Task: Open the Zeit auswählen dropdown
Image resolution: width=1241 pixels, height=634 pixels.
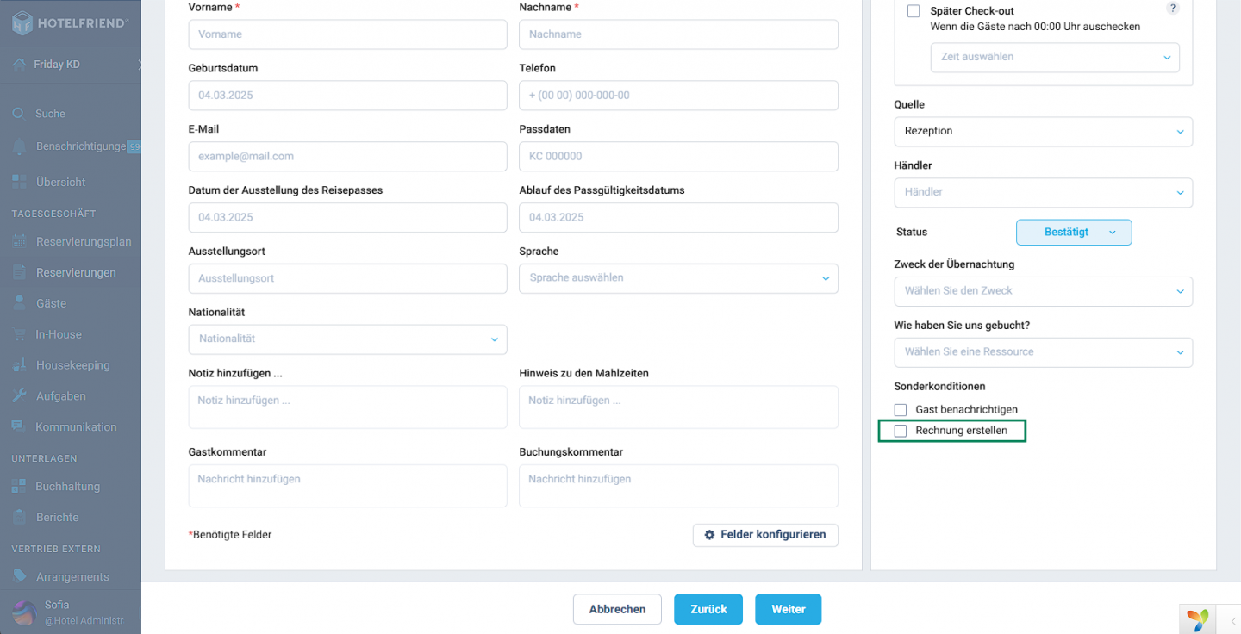Action: pyautogui.click(x=1055, y=57)
